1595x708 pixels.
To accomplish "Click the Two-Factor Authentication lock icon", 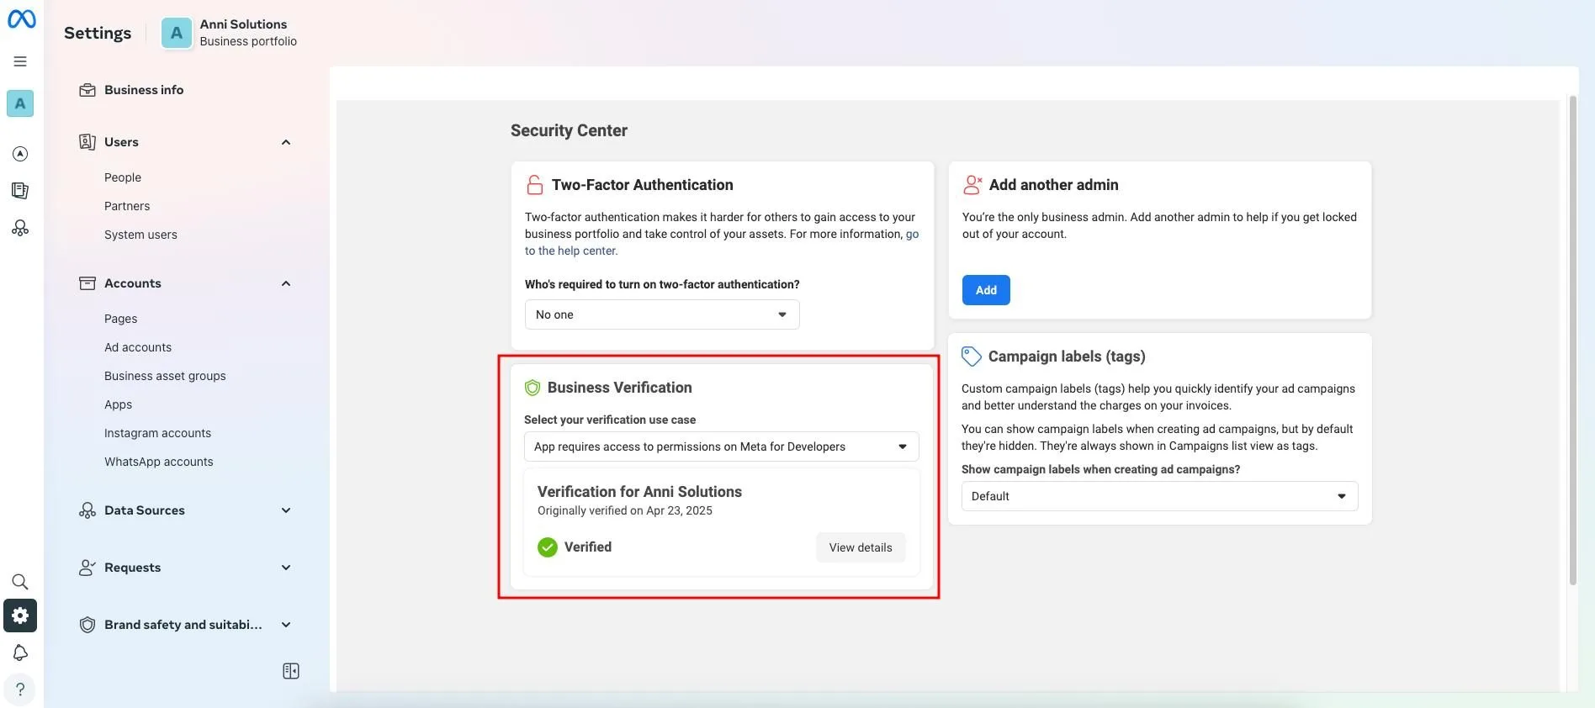I will [x=535, y=185].
